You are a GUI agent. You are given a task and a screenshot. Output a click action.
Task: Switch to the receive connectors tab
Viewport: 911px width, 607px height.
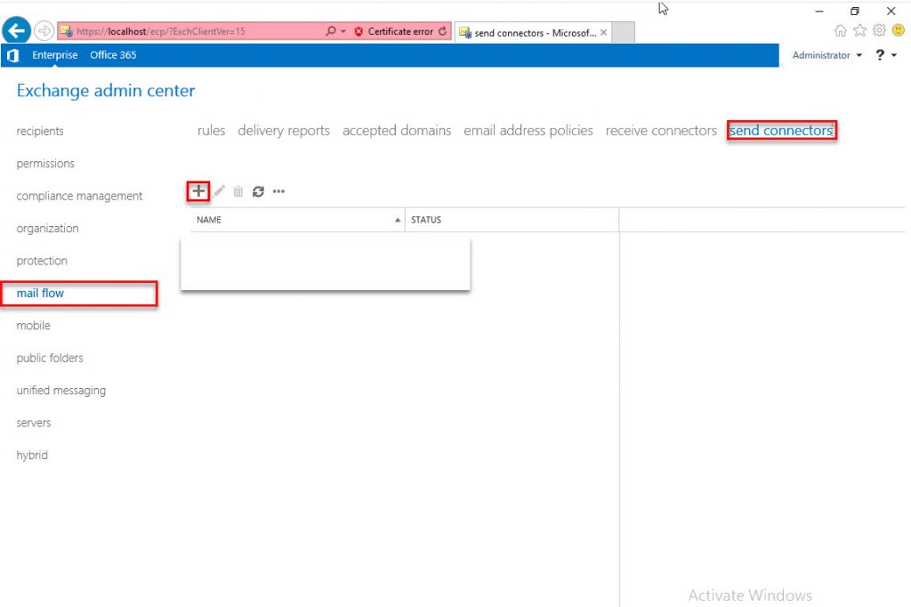tap(661, 131)
